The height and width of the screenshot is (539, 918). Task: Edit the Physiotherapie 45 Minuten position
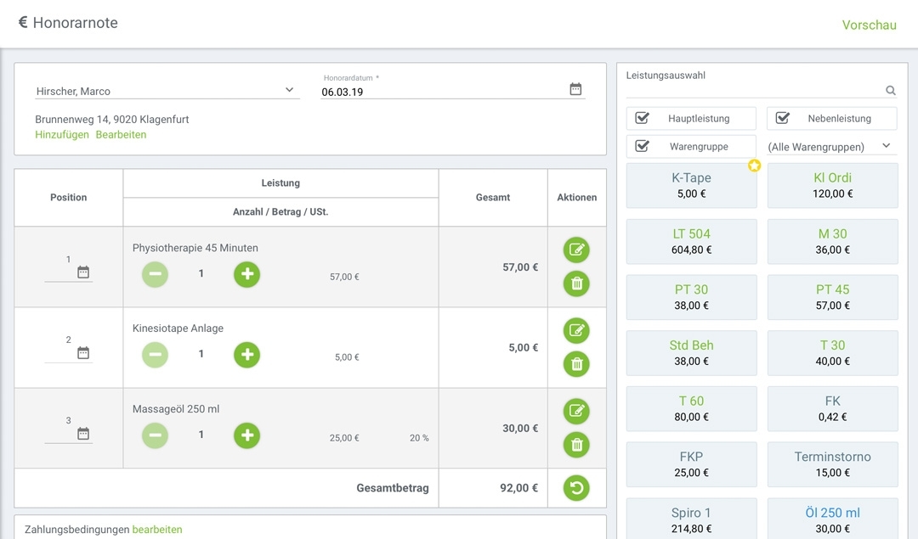tap(576, 250)
